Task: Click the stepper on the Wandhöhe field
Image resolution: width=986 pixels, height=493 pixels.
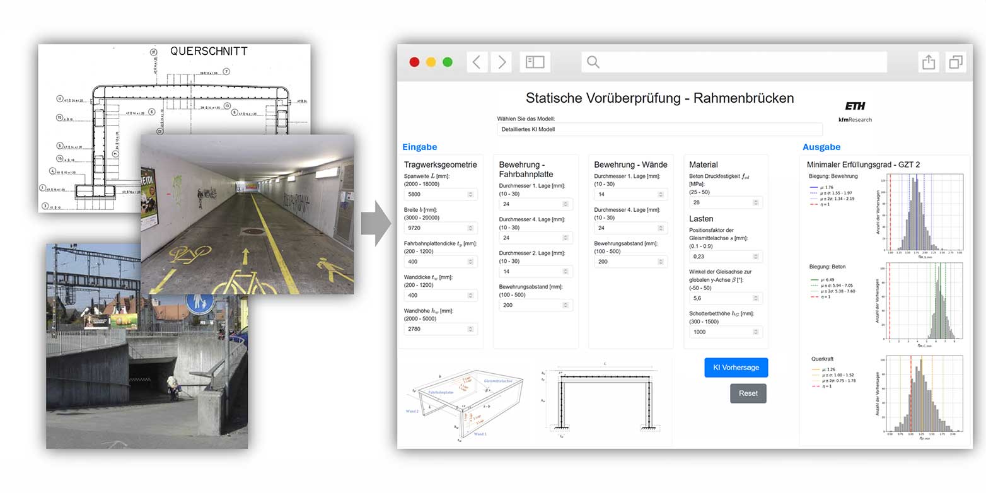Action: tap(470, 328)
